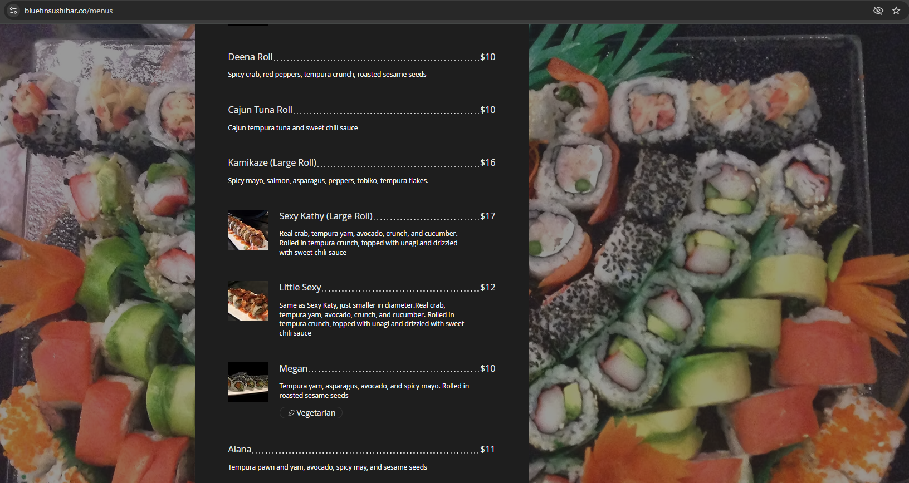Click the Deena Roll $10 price

(x=488, y=57)
